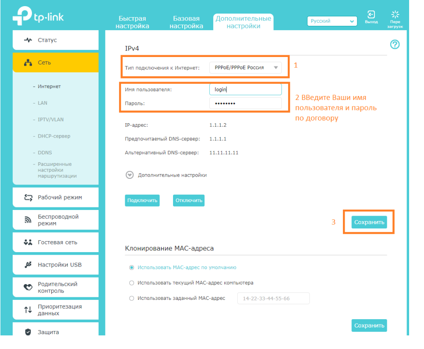Screen dimensions: 424x349
Task: Open Родительский контроль menu label
Action: (x=57, y=287)
